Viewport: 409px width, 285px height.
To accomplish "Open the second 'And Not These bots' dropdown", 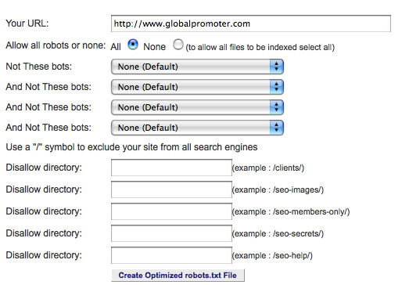I will [197, 107].
